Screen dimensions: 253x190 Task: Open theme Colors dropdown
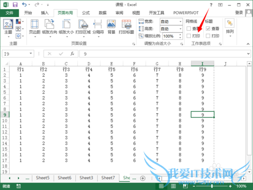coord(20,22)
